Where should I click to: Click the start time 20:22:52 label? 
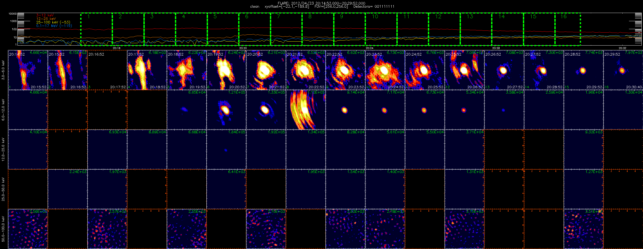click(334, 54)
